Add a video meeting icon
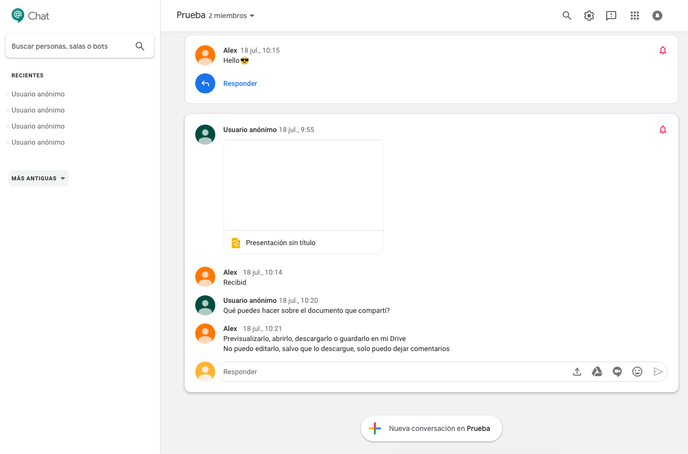Screen dimensions: 688x454 pyautogui.click(x=617, y=372)
